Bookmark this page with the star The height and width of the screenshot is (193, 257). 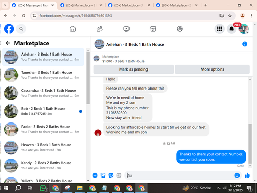[x=230, y=16]
